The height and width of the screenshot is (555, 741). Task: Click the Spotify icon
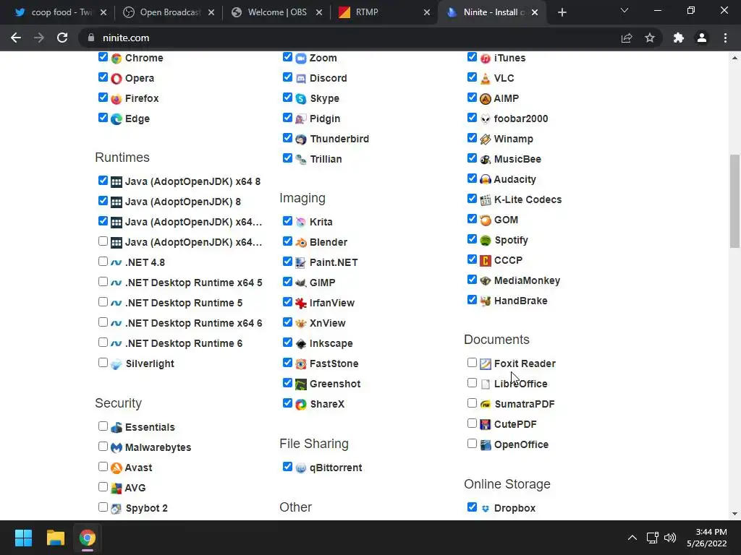click(486, 240)
